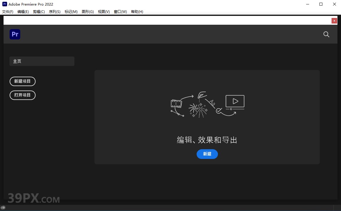Open the 视图(V) menu
Image resolution: width=341 pixels, height=211 pixels.
click(x=104, y=12)
